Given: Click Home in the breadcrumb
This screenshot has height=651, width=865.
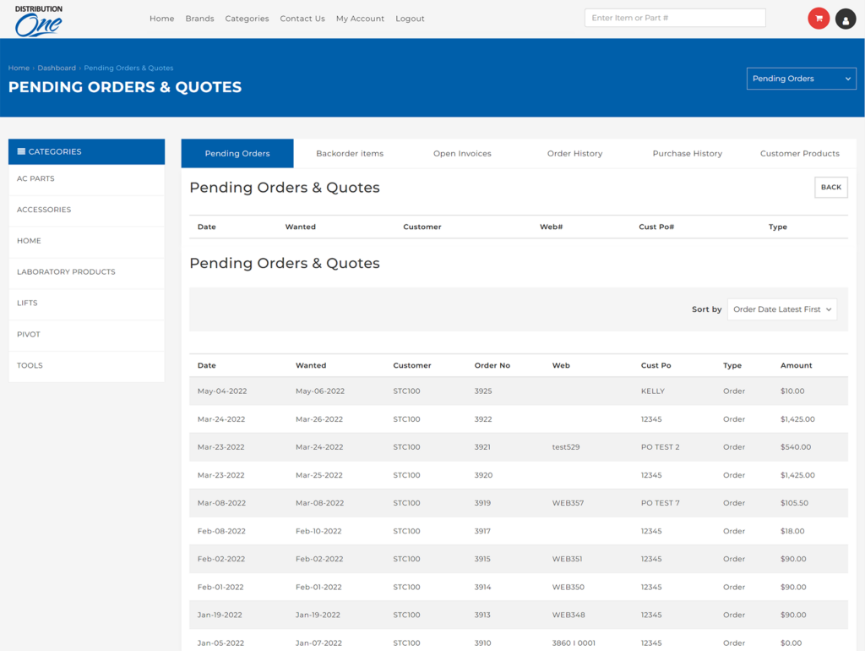Looking at the screenshot, I should (19, 68).
